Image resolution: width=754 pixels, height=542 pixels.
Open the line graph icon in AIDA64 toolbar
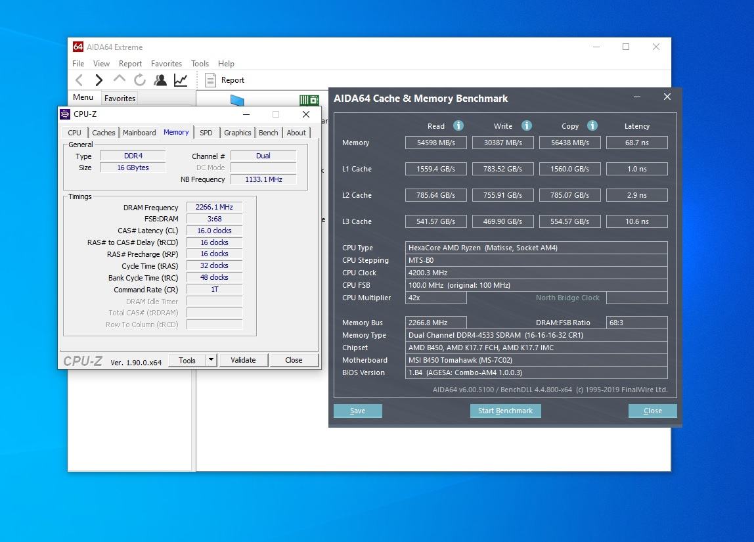(x=181, y=80)
